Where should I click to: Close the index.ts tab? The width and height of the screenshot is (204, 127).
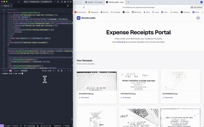coord(11,6)
